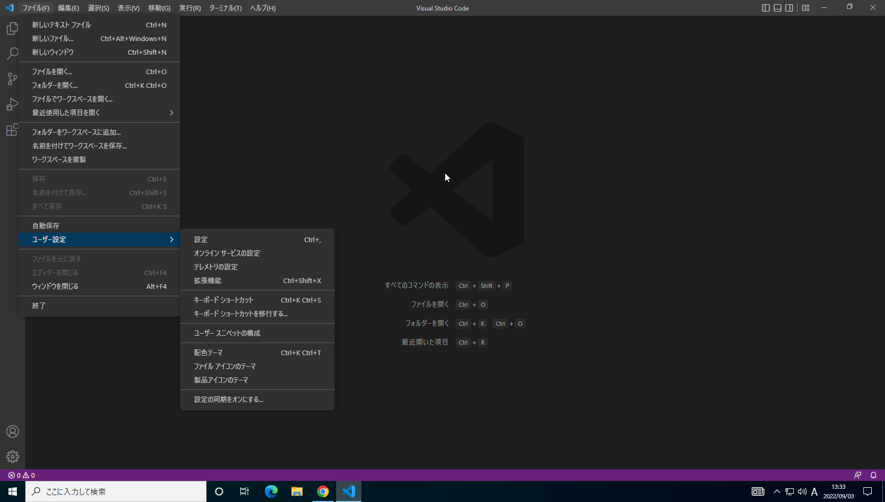The image size is (885, 502).
Task: Show hidden system tray icons
Action: tap(777, 491)
